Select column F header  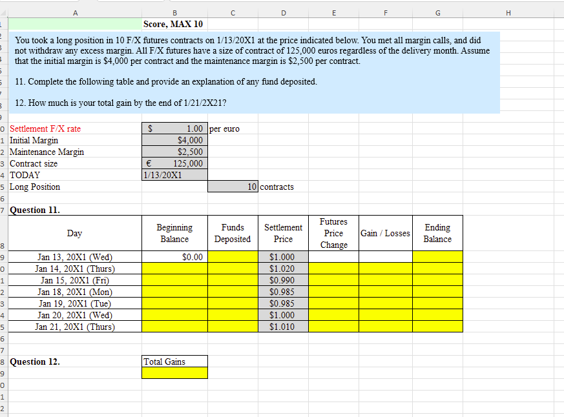pyautogui.click(x=386, y=13)
